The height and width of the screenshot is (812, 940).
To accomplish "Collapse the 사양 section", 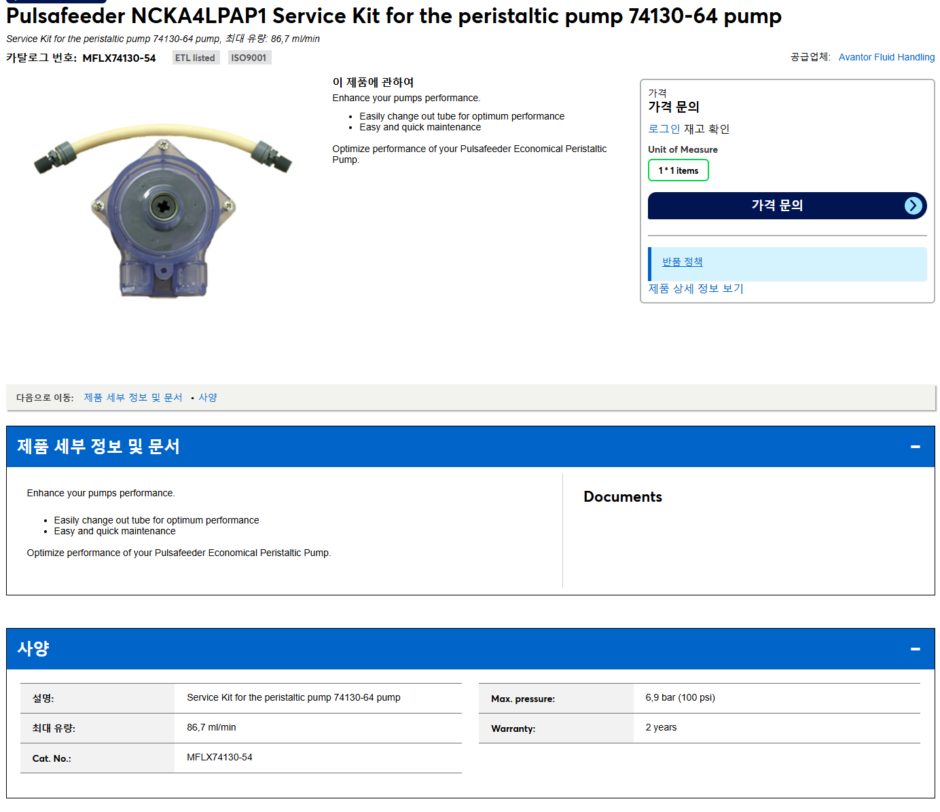I will (915, 649).
